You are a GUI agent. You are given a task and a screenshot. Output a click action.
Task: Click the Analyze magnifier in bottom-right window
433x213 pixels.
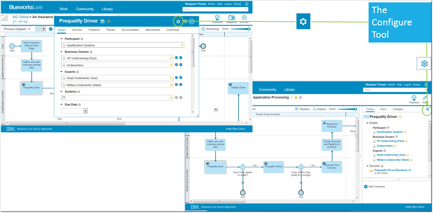pyautogui.click(x=314, y=109)
